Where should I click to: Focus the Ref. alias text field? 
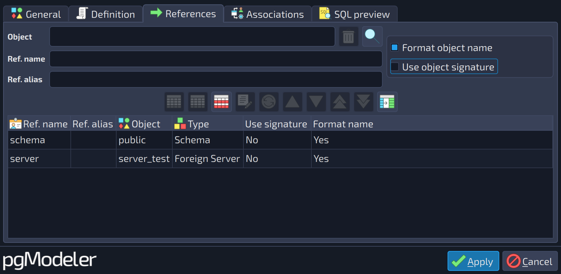click(216, 79)
